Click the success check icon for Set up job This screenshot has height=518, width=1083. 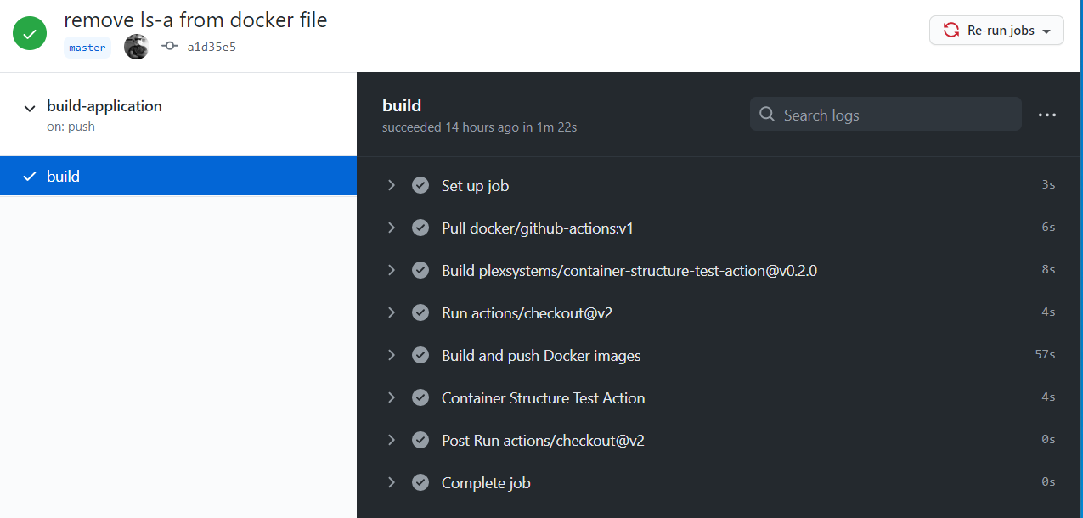tap(420, 185)
